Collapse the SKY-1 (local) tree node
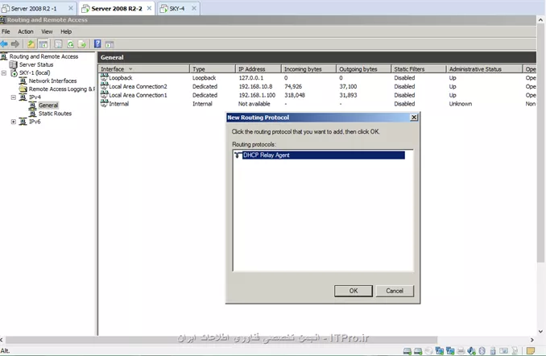Viewport: 546px width, 356px height. point(4,72)
